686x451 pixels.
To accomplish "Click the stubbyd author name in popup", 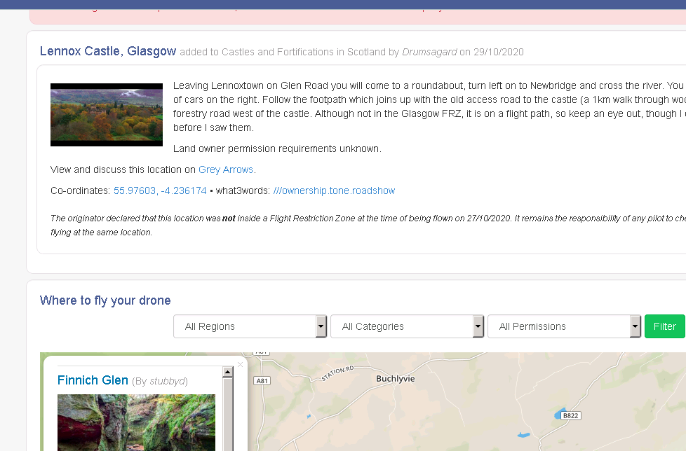I will point(168,381).
